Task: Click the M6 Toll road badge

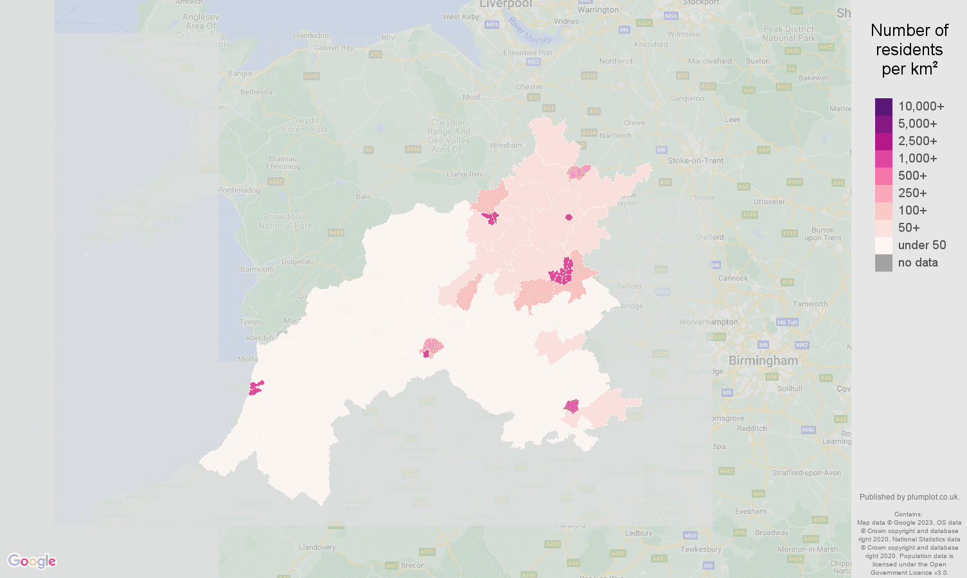Action: [x=787, y=322]
